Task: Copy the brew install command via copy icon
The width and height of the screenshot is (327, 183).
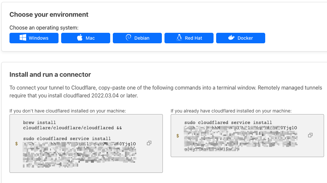Action: coord(149,143)
